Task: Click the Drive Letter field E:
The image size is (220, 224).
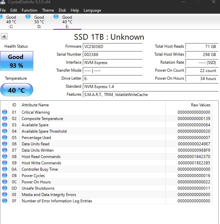Action: point(113,79)
